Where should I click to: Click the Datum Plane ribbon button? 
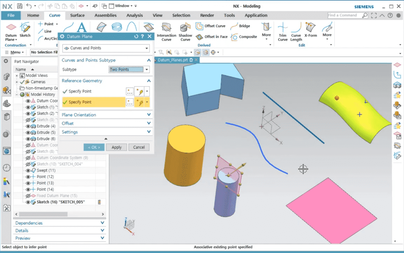[11, 33]
